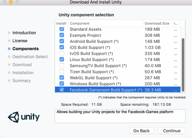Screen dimensions: 192x138
Task: Click the 'Unity component selection' heading
Action: 86,15
